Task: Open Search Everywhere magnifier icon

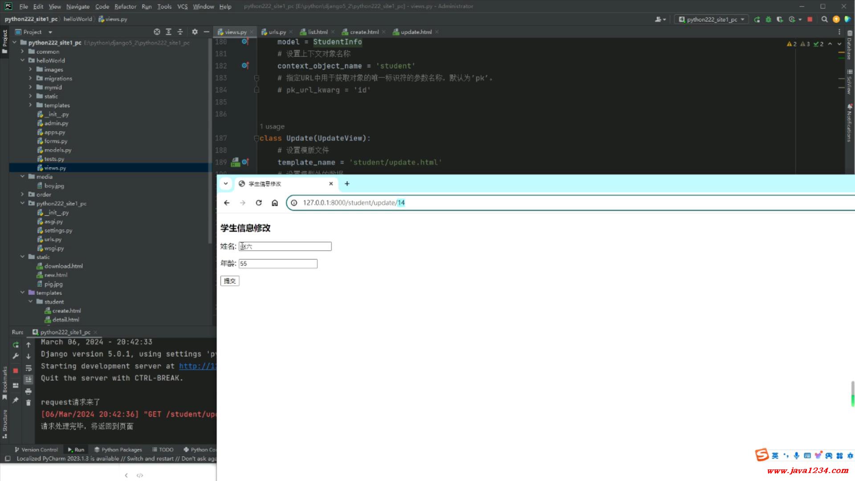Action: click(824, 20)
